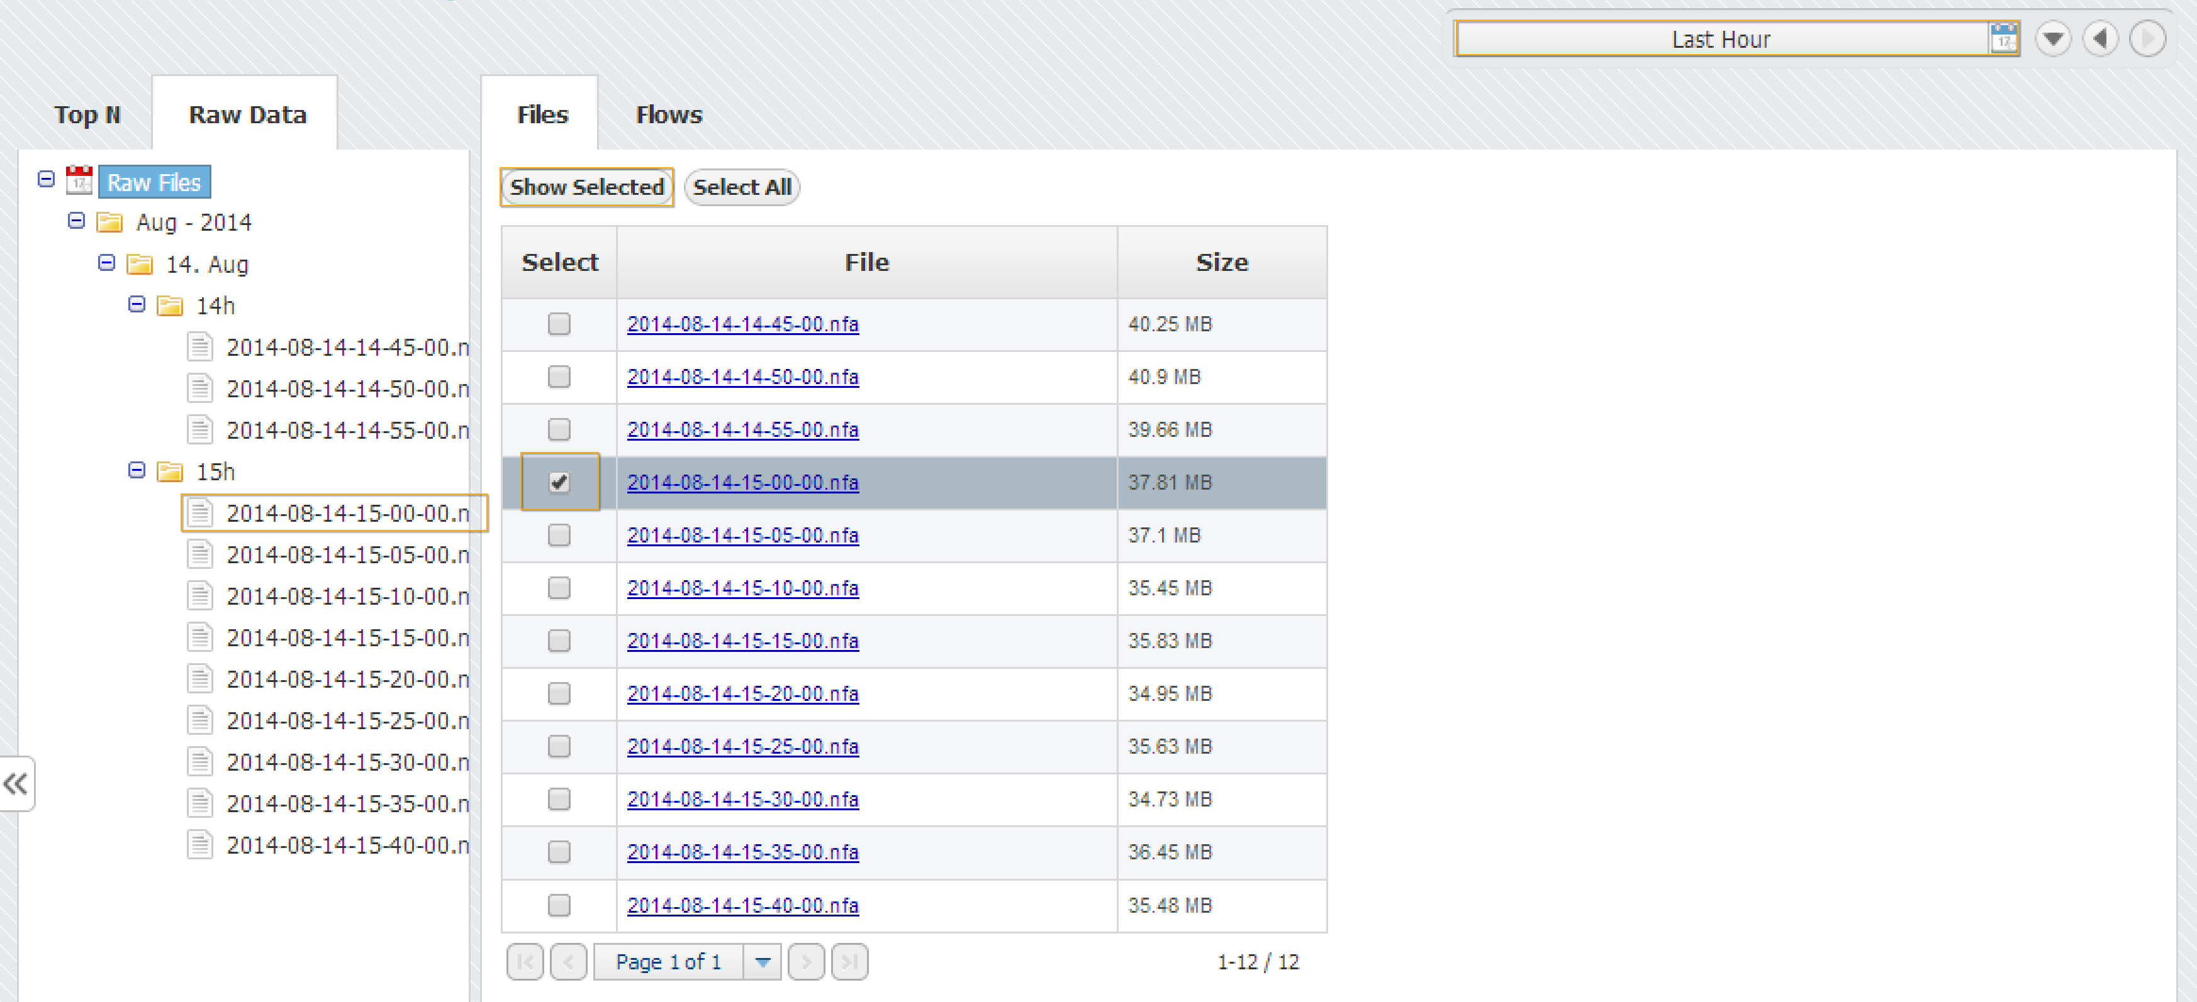The width and height of the screenshot is (2197, 1002).
Task: Open file 2014-08-14-15-05-00.nfa link
Action: 741,534
